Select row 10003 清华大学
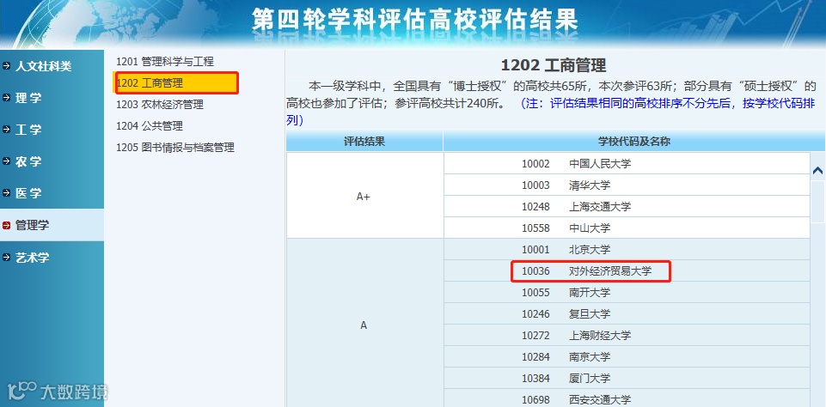 pos(627,185)
